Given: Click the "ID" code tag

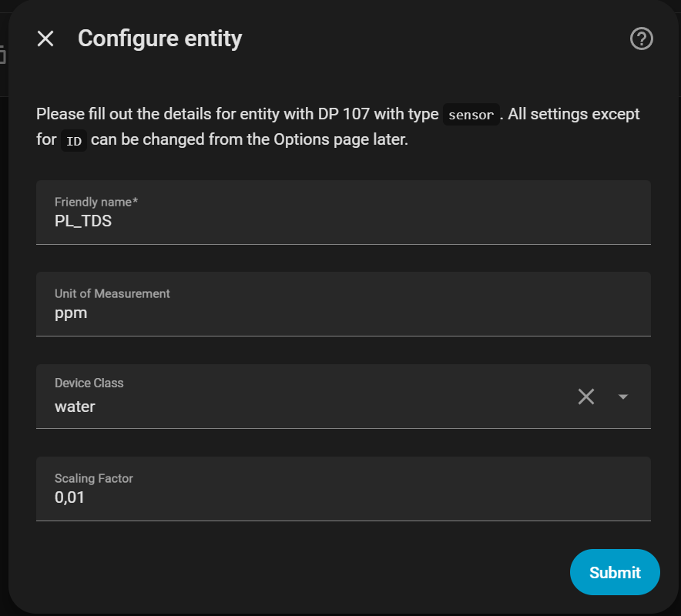Looking at the screenshot, I should click(x=74, y=141).
